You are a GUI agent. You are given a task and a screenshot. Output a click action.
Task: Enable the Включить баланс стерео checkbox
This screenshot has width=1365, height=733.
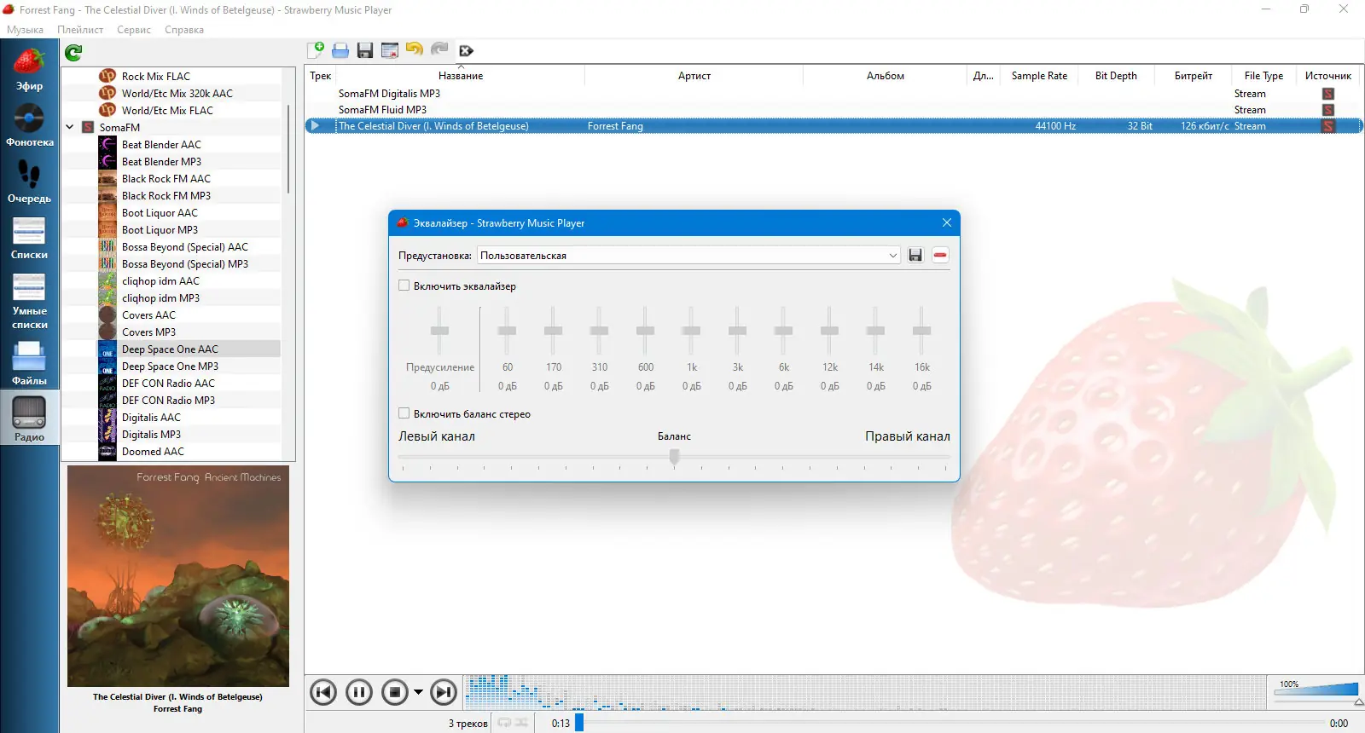[x=404, y=413]
